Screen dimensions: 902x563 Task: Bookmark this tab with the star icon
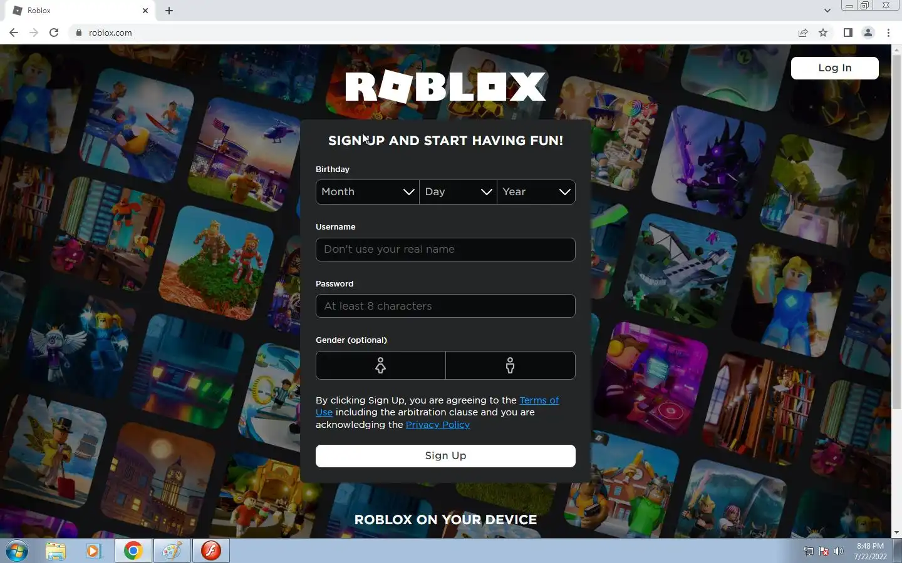coord(823,33)
